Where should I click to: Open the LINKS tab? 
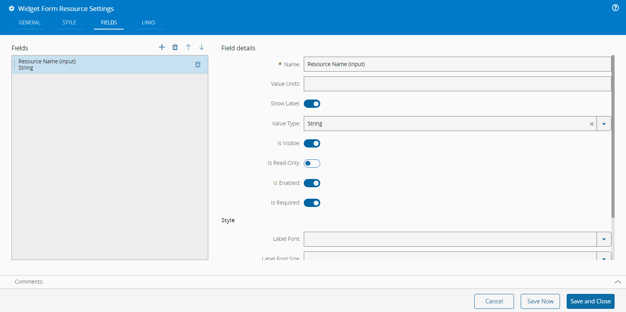tap(149, 23)
